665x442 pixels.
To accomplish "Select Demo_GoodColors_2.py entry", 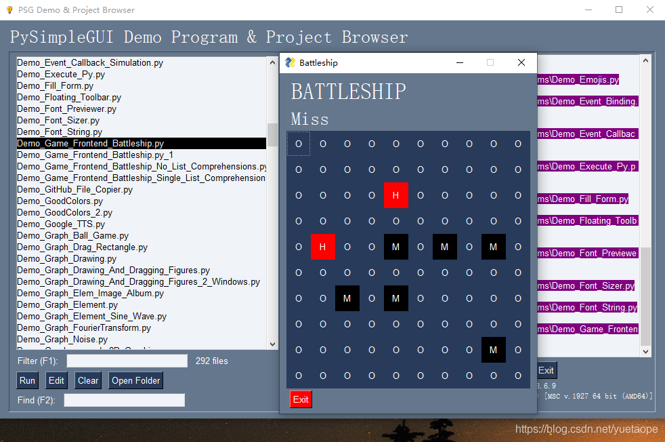I will 142,212.
